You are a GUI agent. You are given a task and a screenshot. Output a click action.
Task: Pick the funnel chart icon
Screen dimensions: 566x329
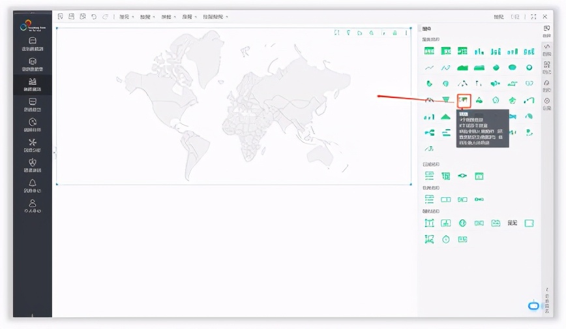(446, 100)
